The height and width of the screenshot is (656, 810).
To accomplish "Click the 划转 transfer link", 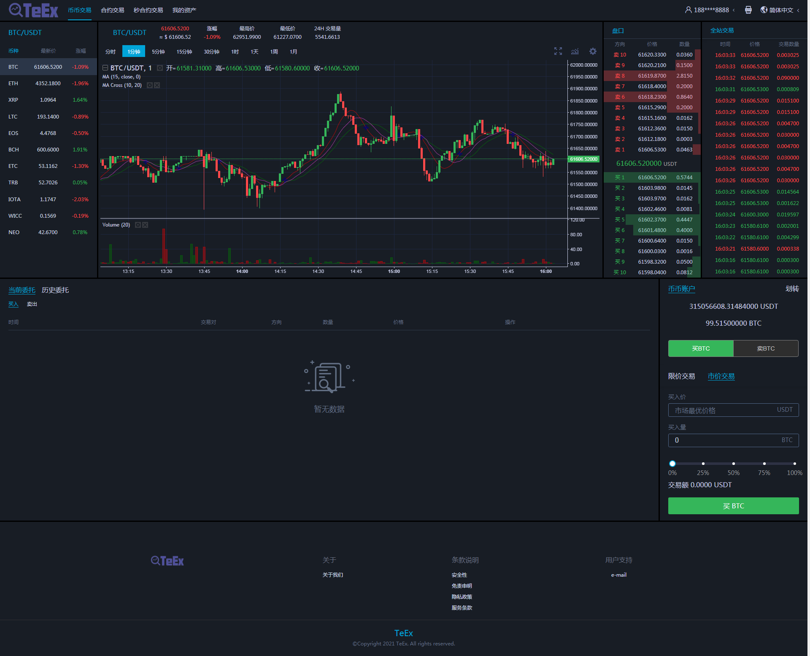I will pos(792,289).
